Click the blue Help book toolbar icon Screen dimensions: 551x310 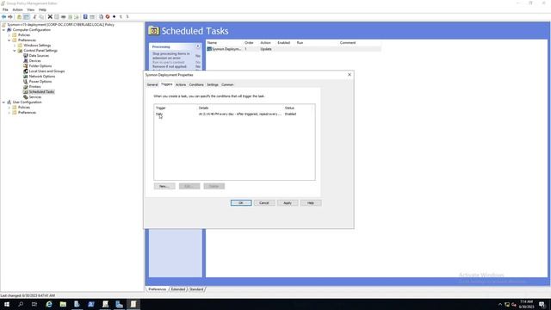click(85, 16)
